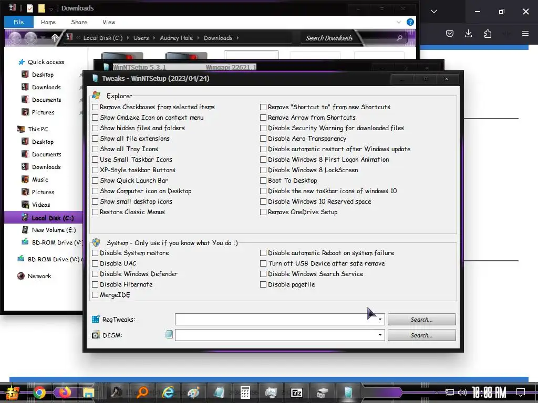Open the Calculator taskbar icon
Screen dimensions: 538x403
point(245,393)
